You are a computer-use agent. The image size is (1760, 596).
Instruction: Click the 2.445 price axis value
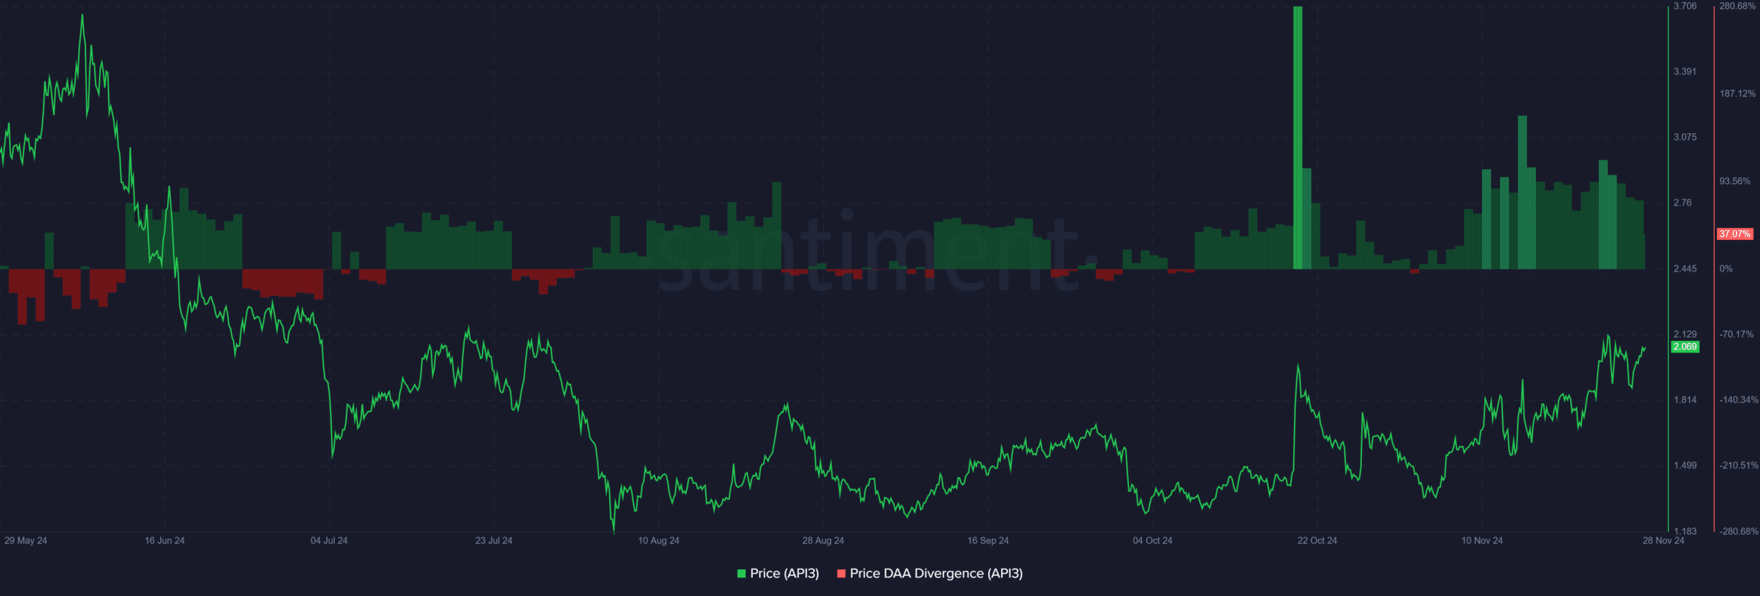pos(1685,269)
